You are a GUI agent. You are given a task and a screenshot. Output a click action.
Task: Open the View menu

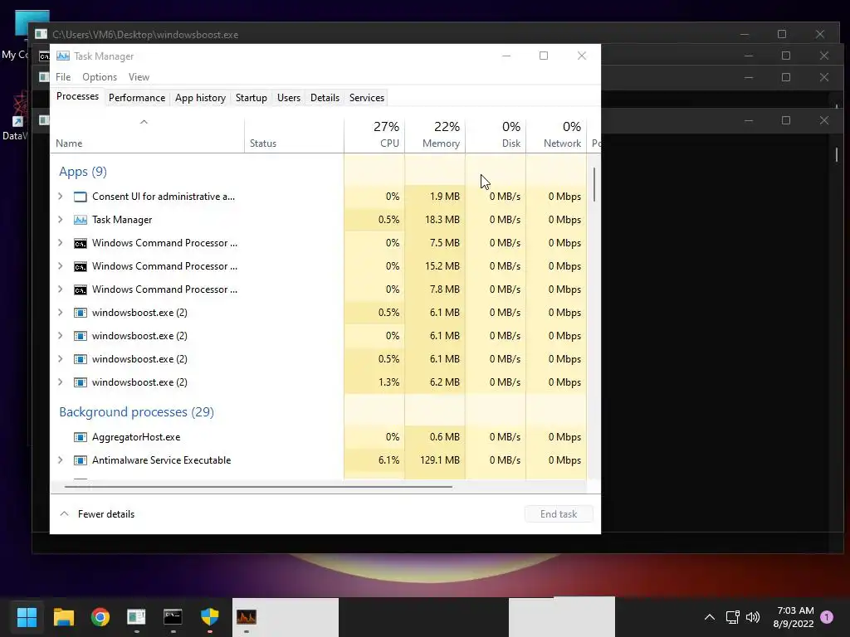coord(139,77)
